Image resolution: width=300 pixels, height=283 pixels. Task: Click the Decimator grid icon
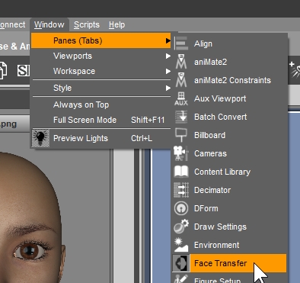tap(181, 190)
